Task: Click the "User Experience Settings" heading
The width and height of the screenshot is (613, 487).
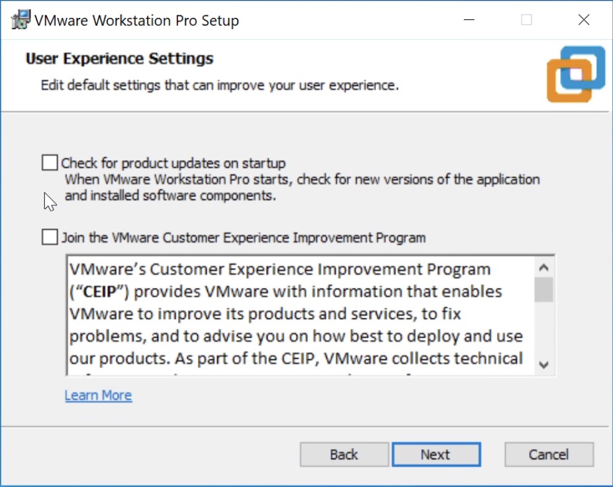Action: click(119, 58)
